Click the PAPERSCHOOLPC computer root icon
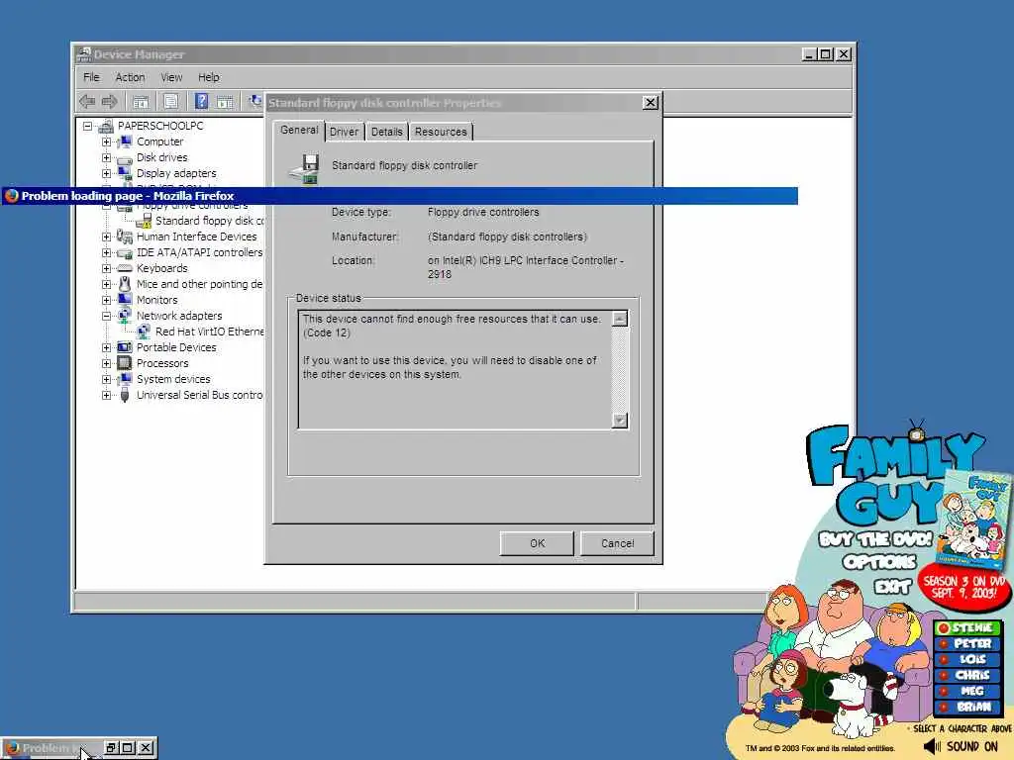1014x760 pixels. pos(105,126)
